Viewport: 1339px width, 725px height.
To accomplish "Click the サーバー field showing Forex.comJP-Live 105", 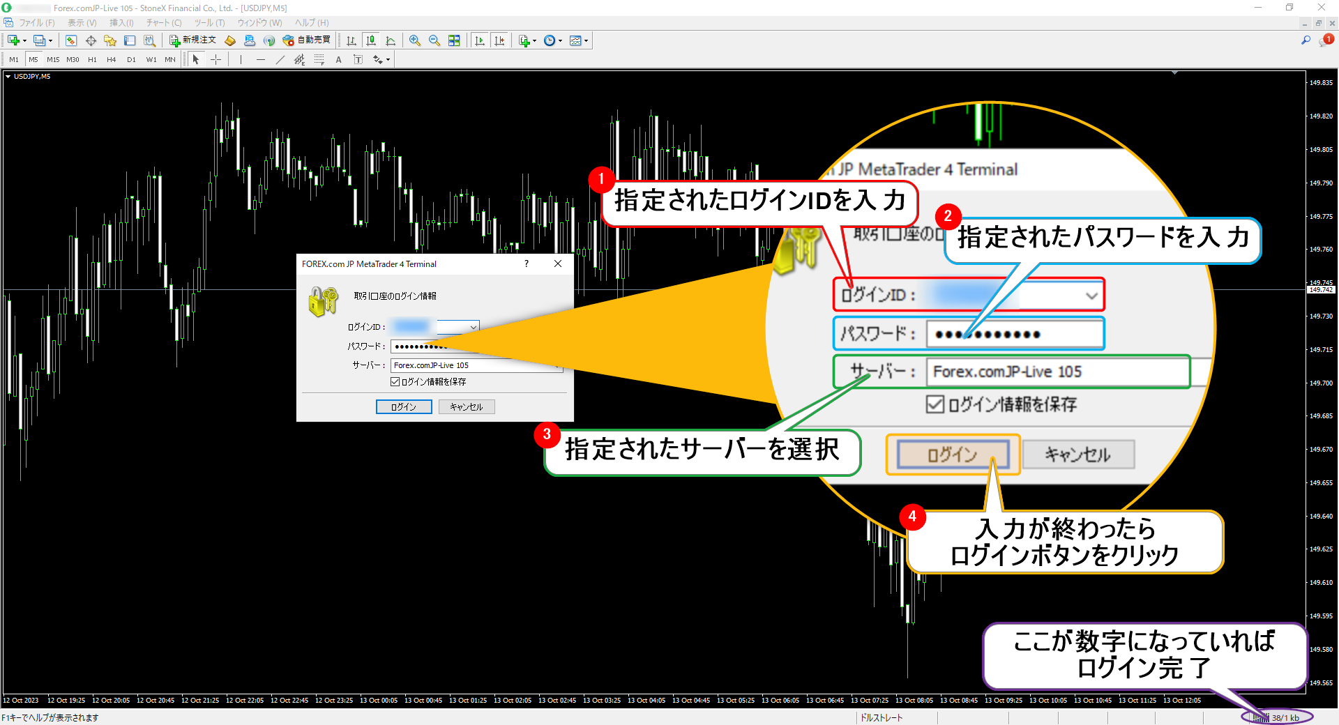I will tap(476, 365).
